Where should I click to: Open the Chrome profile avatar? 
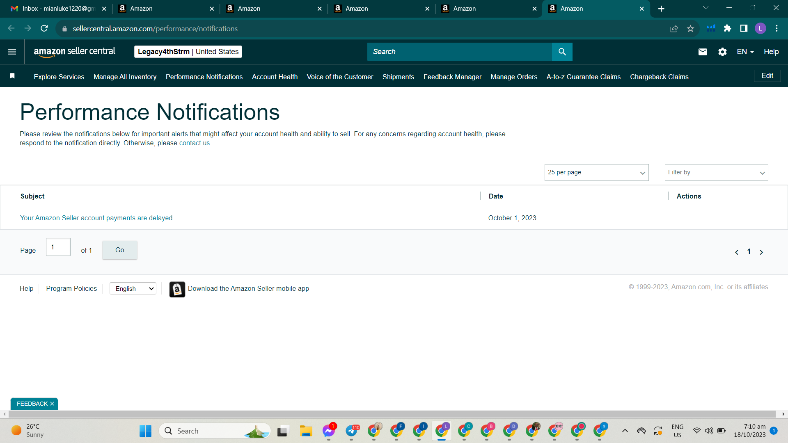pyautogui.click(x=760, y=28)
